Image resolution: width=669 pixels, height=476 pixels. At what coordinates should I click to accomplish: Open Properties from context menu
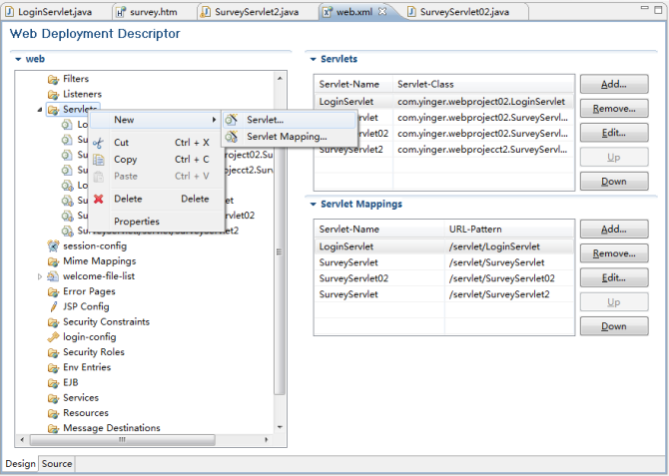pos(156,222)
